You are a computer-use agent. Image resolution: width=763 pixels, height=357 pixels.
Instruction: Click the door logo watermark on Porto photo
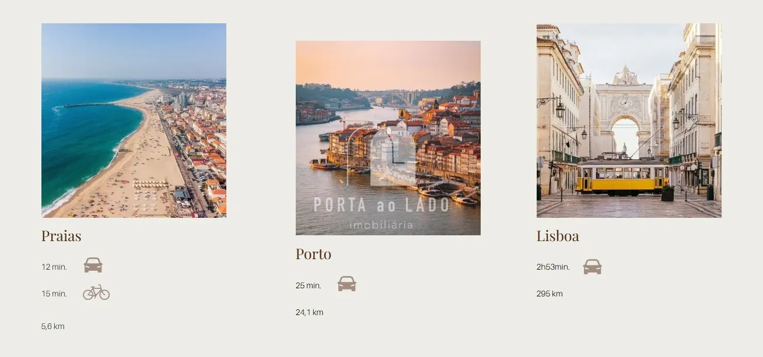(382, 155)
